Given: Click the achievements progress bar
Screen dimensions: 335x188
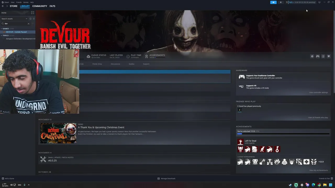Looking at the screenshot, I should [283, 134].
